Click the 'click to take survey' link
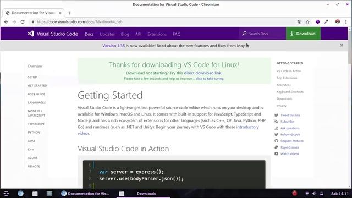This screenshot has width=352, height=198. tap(210, 79)
